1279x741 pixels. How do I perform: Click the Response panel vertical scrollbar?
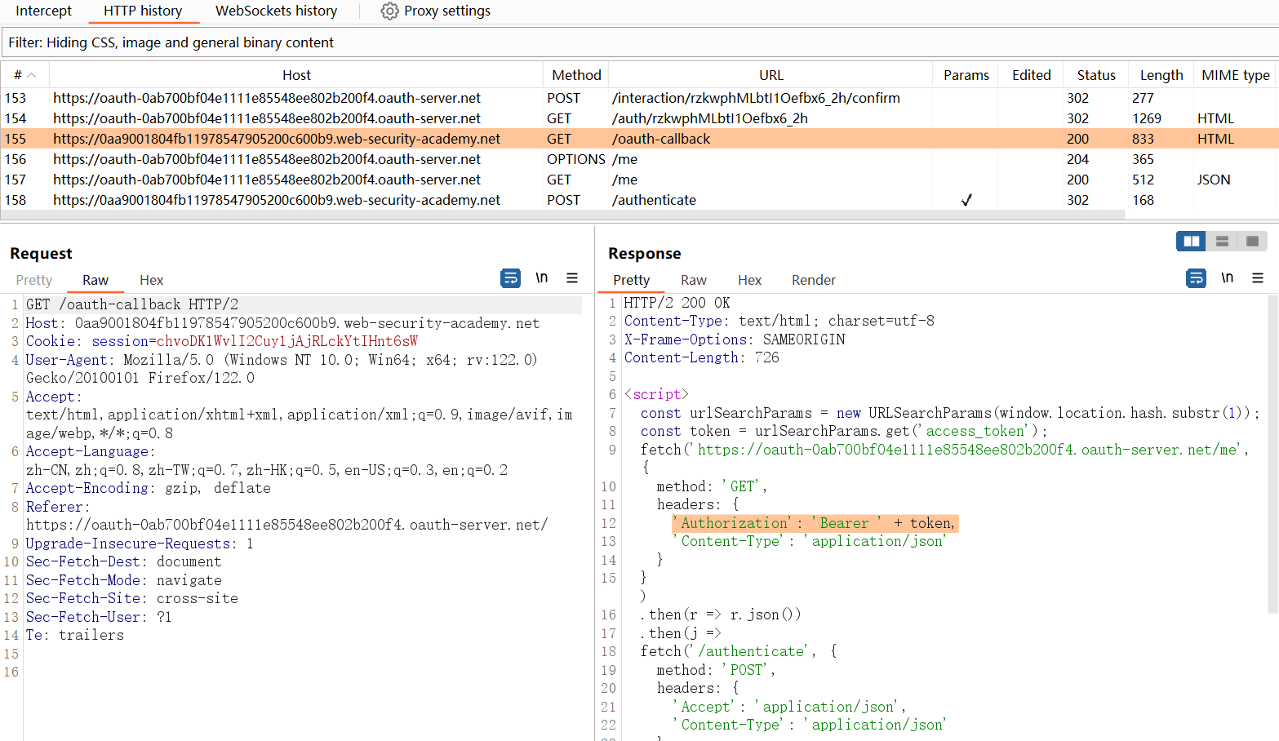pyautogui.click(x=1272, y=453)
